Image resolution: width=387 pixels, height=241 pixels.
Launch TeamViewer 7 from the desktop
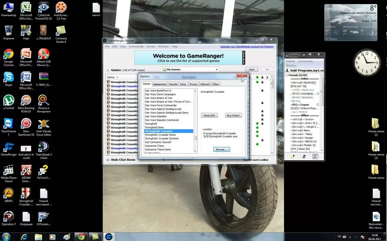point(8,127)
